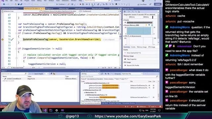Screen dimensions: 212x119
Task: Click the Visual Studio icon in taskbar
Action: (45, 110)
